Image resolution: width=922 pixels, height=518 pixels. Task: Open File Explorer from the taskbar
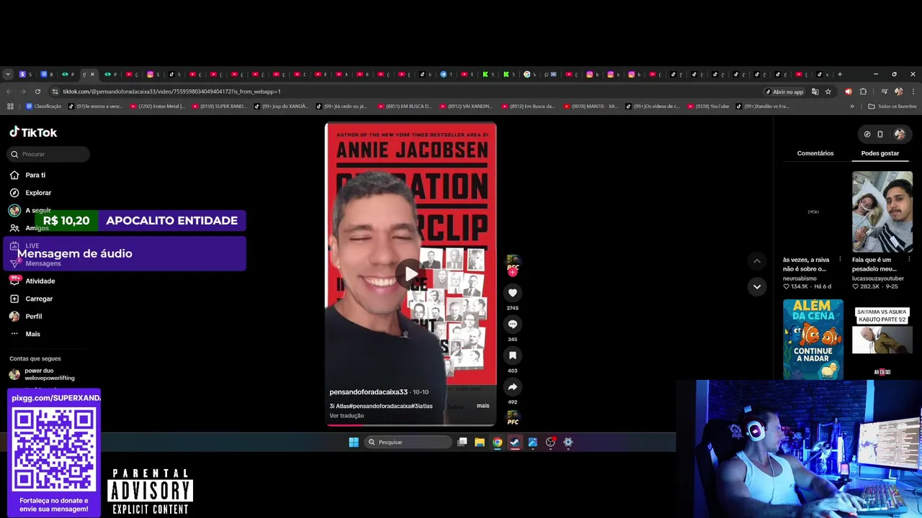click(480, 442)
